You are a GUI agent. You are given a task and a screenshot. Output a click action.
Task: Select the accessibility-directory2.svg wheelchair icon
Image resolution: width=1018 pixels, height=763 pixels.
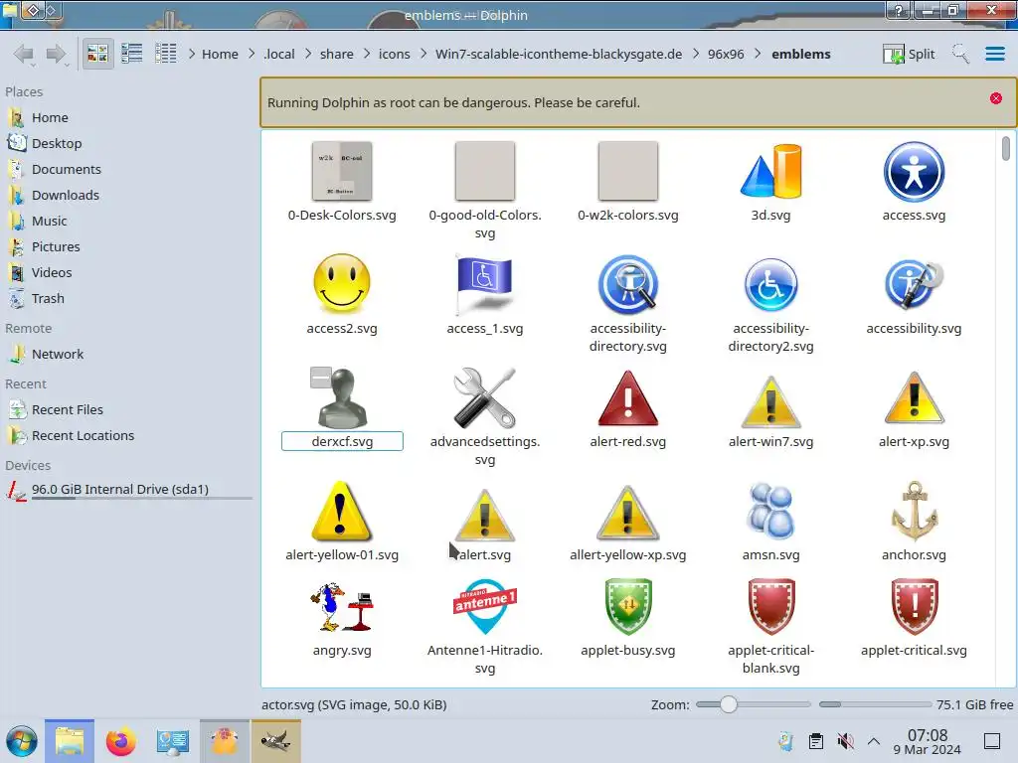tap(770, 283)
